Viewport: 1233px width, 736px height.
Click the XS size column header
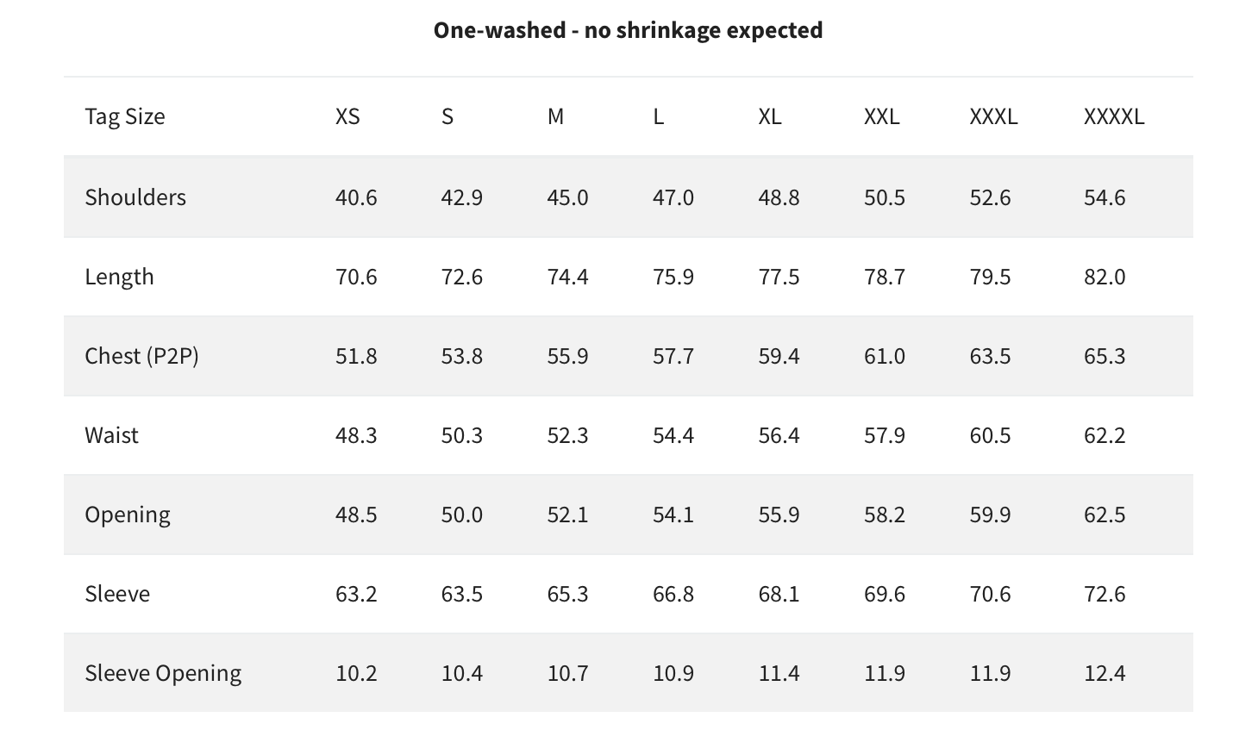pyautogui.click(x=347, y=116)
